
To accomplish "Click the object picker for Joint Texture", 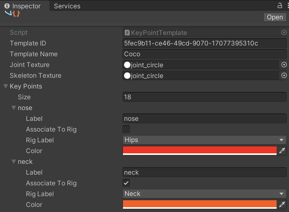I will (x=284, y=65).
